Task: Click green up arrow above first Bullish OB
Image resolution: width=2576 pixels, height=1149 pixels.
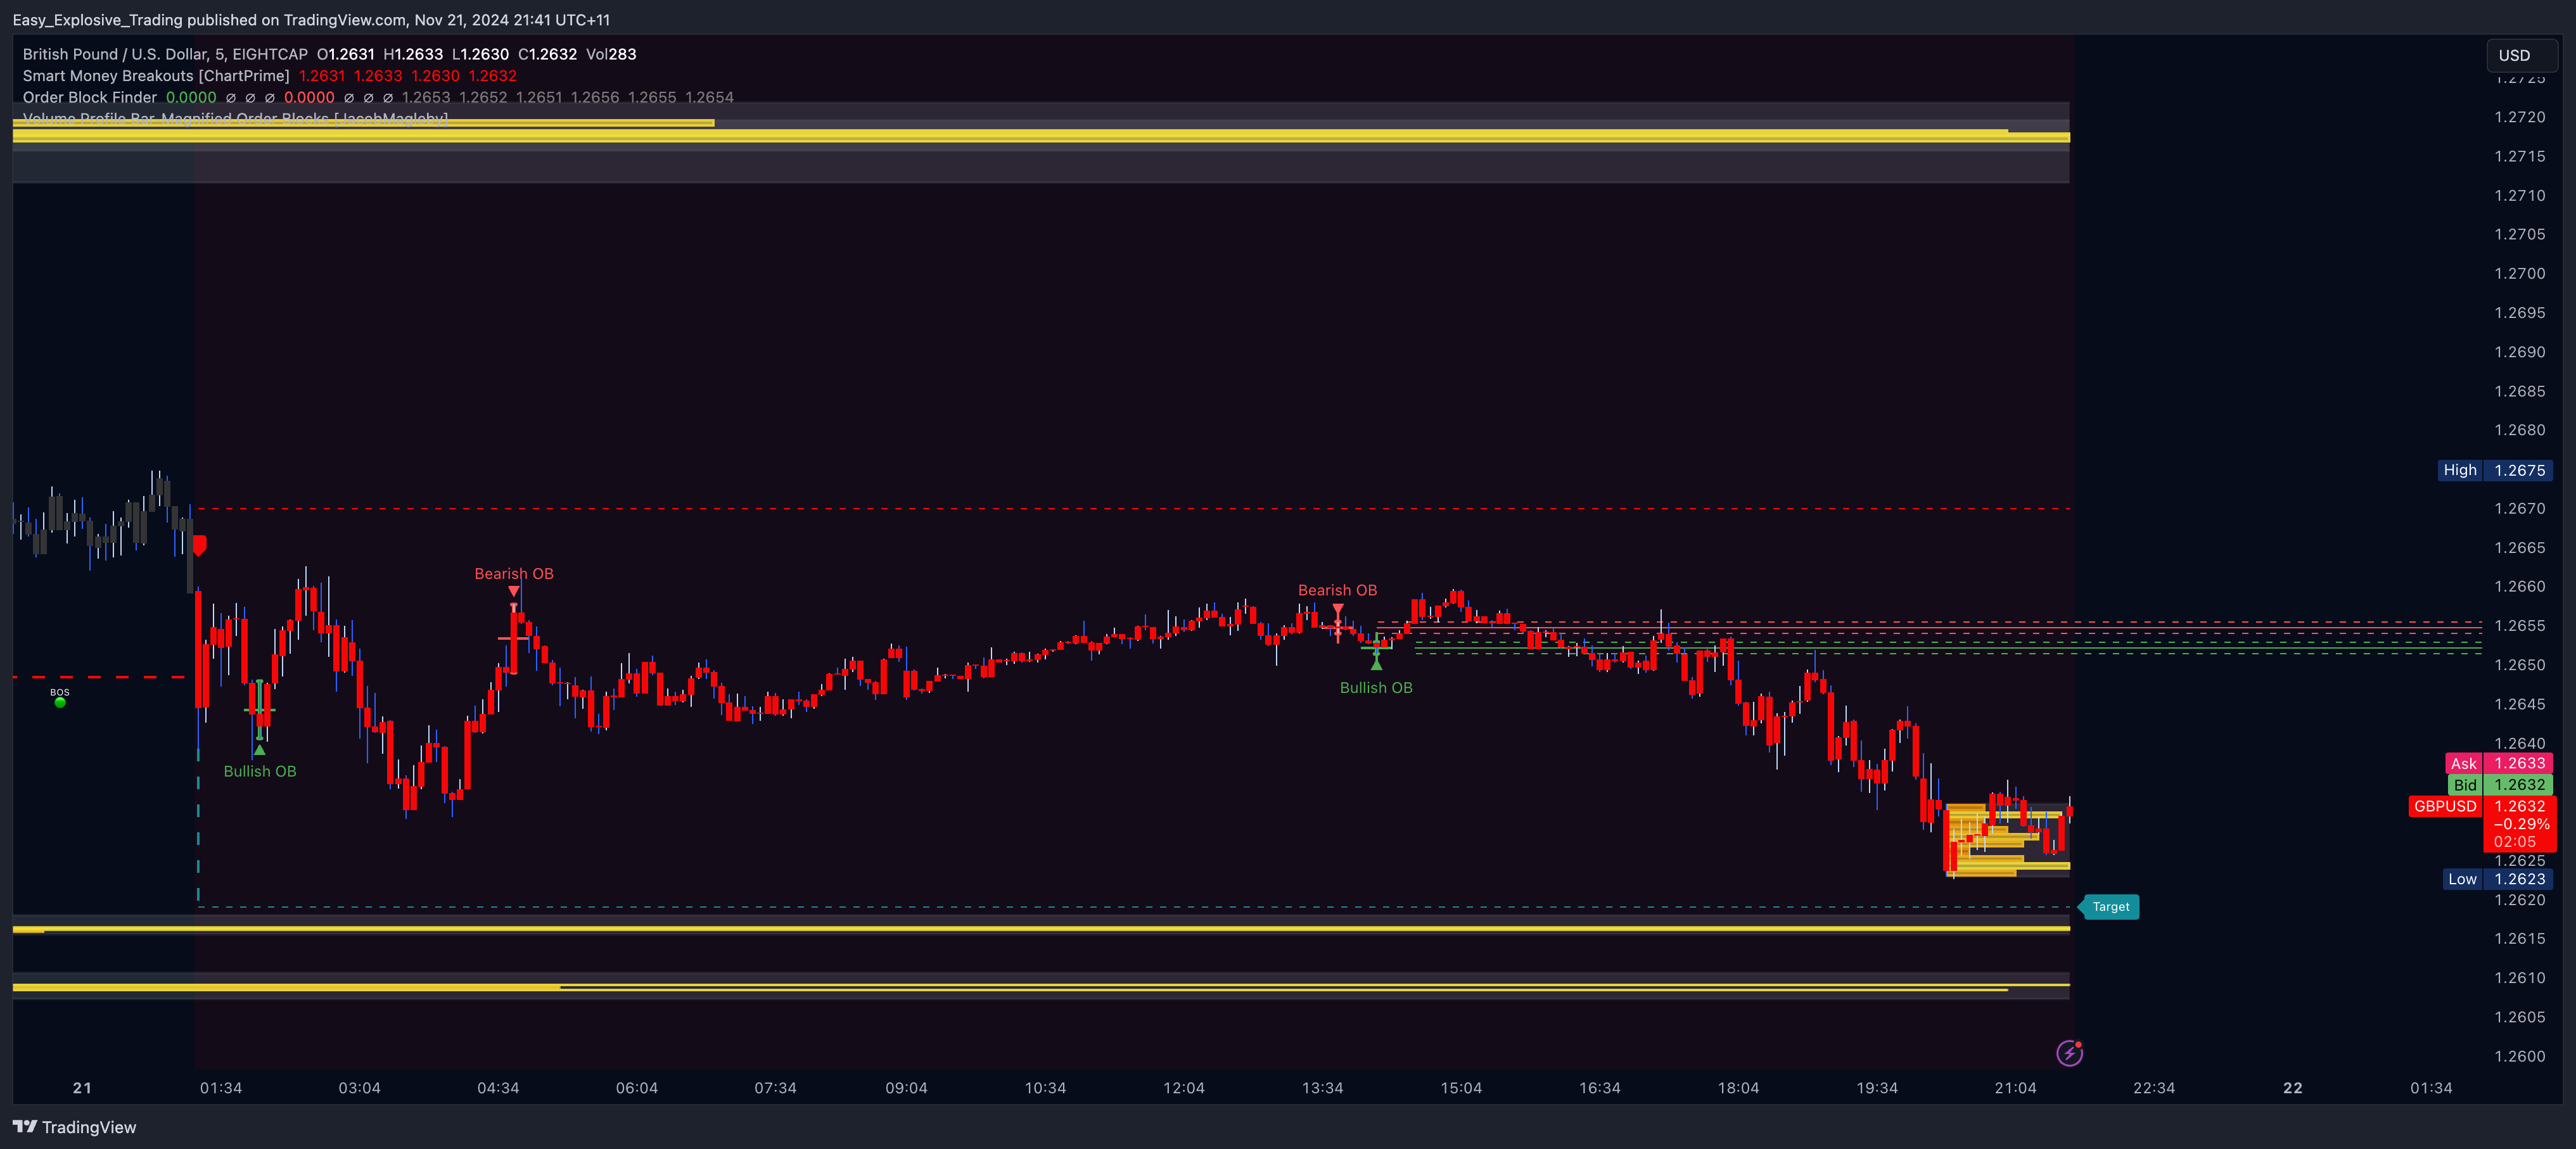Action: (x=260, y=749)
